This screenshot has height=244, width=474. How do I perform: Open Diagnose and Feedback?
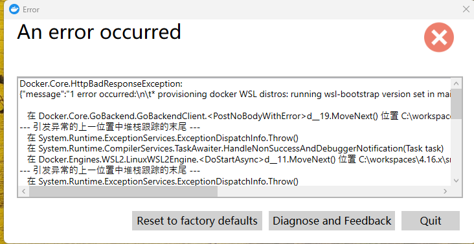point(332,221)
